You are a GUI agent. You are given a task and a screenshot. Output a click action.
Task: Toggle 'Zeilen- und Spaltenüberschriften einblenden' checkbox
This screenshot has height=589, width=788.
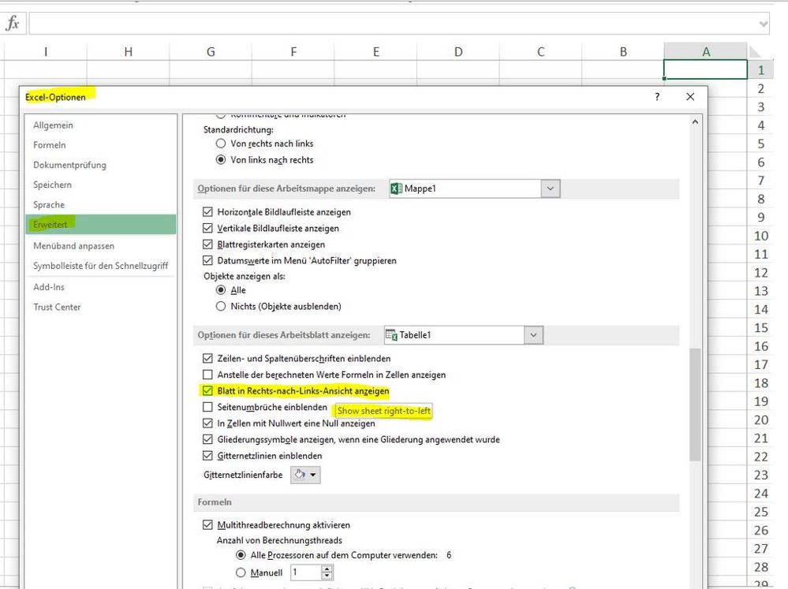point(207,358)
